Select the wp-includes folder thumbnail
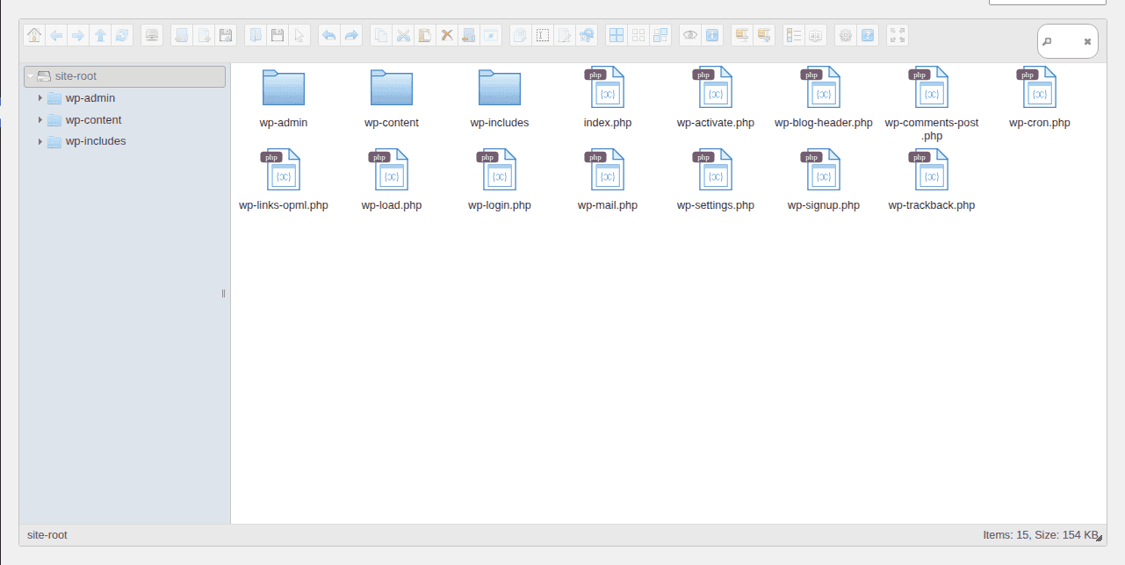The image size is (1125, 565). [500, 88]
